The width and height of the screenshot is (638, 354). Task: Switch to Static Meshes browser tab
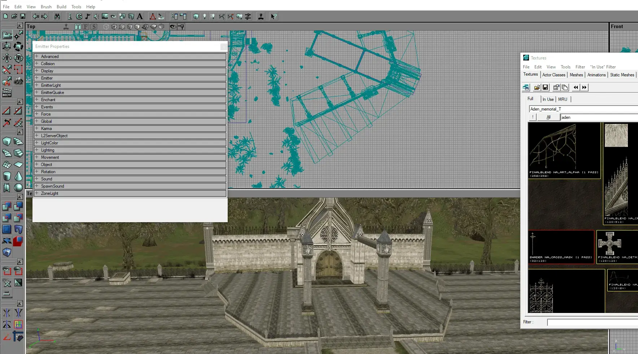tap(622, 75)
